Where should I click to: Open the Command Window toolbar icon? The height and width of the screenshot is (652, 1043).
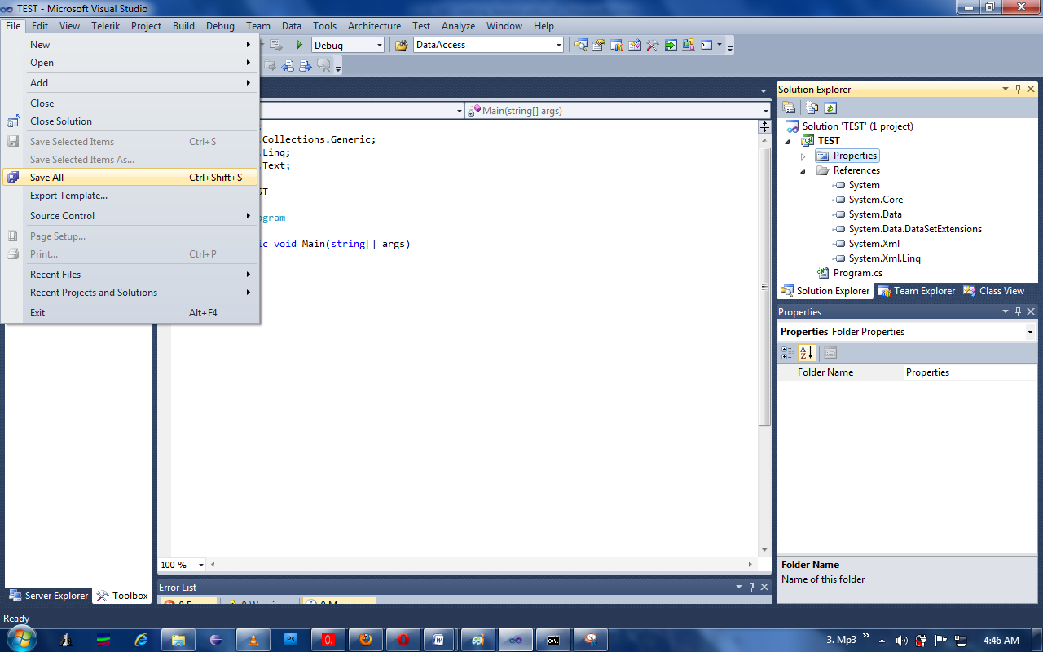click(706, 46)
